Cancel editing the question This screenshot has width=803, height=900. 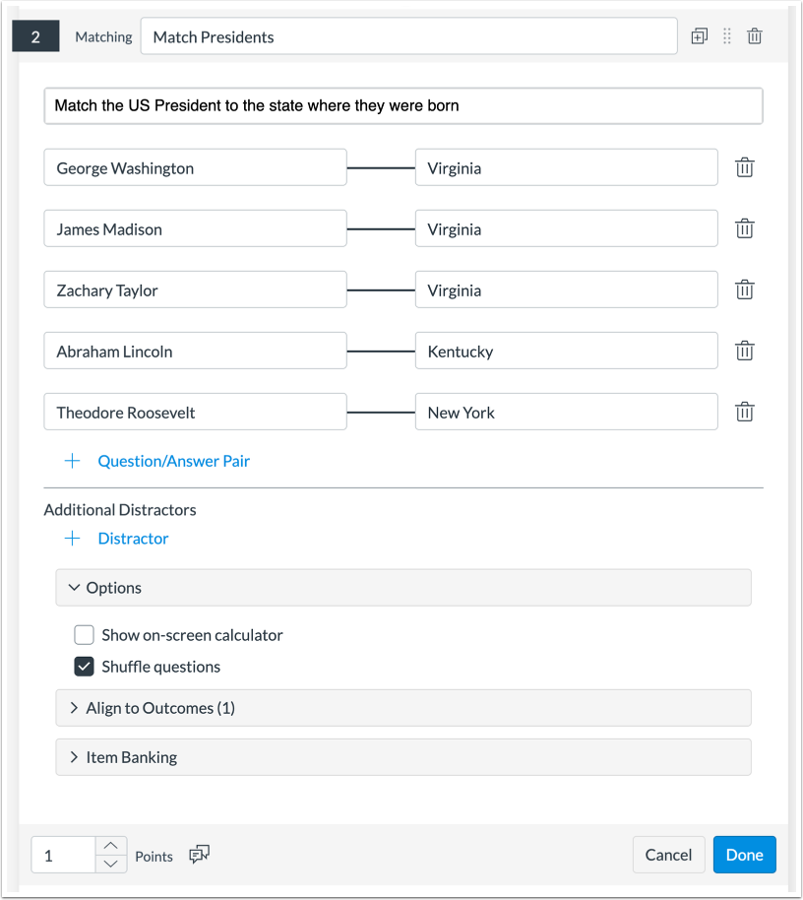668,855
